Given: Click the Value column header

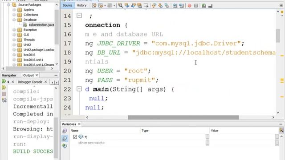Looking at the screenshot, I should [x=244, y=131].
